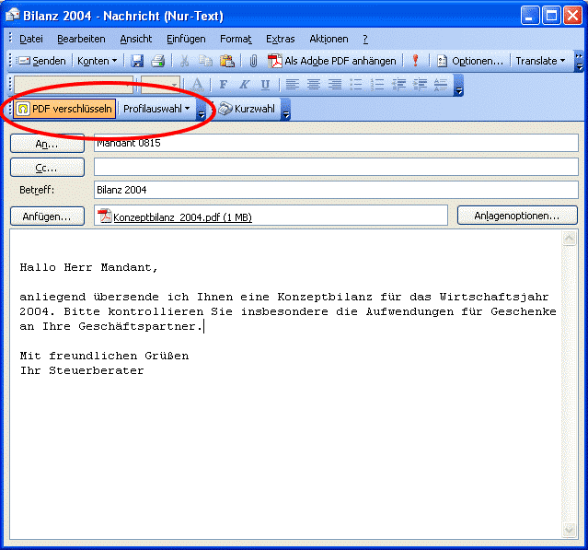Open the Konten dropdown
This screenshot has height=550, width=588.
tap(98, 61)
